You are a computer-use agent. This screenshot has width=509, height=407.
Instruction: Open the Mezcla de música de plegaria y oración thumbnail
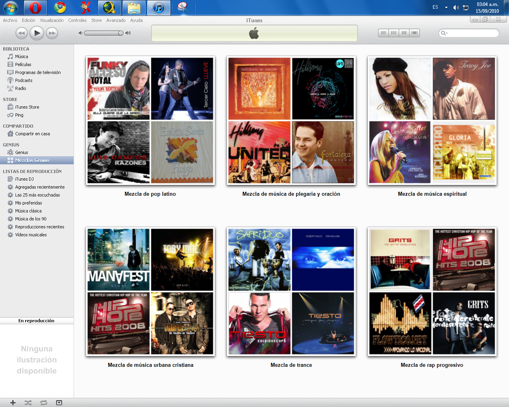[291, 121]
